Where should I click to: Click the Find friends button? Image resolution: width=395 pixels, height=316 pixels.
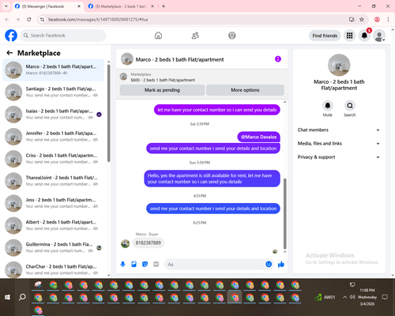point(325,36)
